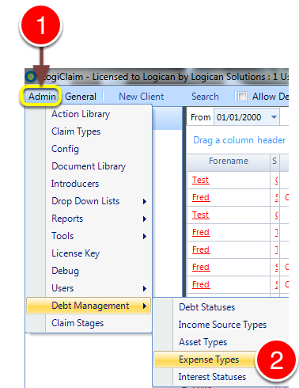Select Income Source Types entry
The image size is (299, 388).
(221, 325)
